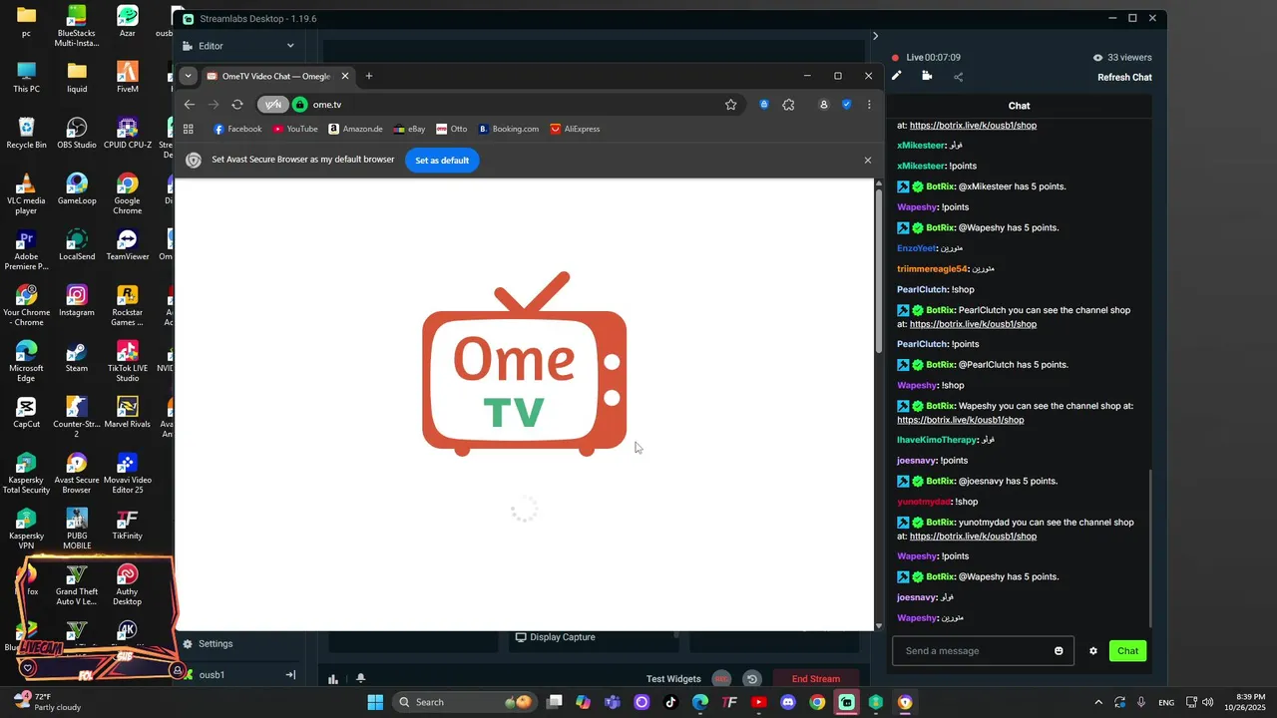Open the tab search dropdown arrow
The width and height of the screenshot is (1277, 718).
pyautogui.click(x=188, y=76)
